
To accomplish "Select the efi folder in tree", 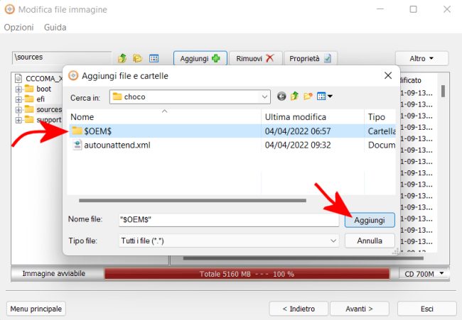I will [41, 99].
